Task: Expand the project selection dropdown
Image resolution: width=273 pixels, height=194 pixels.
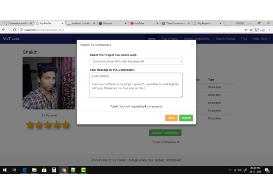Action: click(137, 61)
